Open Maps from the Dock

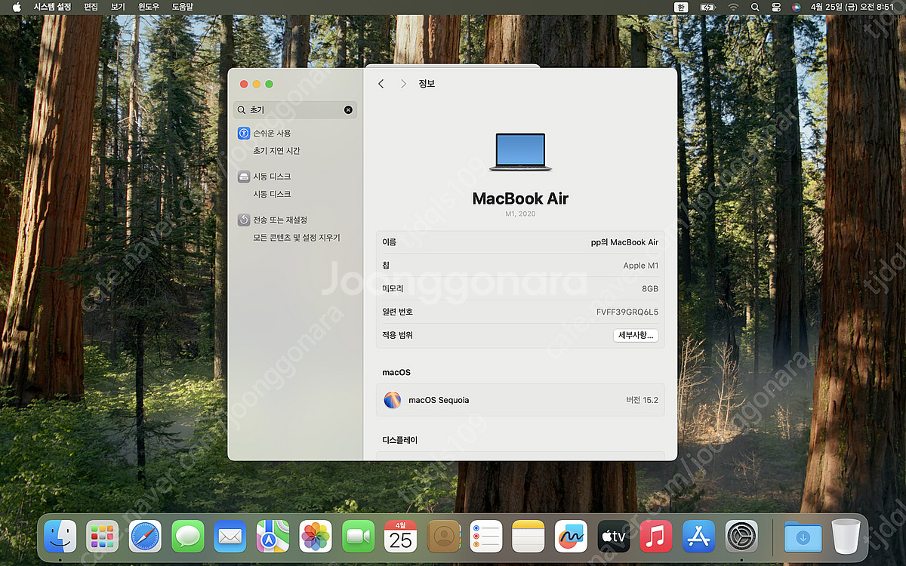click(273, 537)
